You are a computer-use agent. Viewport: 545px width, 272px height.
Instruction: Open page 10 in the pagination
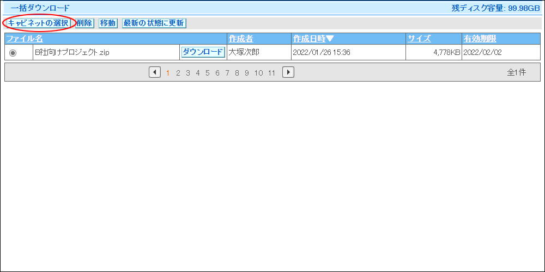click(258, 73)
